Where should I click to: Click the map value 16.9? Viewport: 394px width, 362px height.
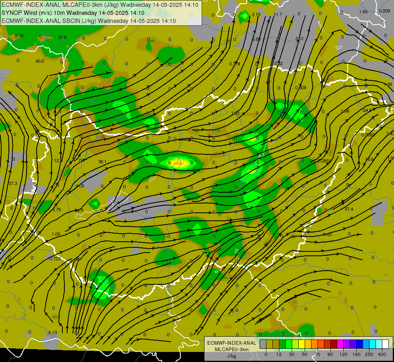tap(369, 159)
